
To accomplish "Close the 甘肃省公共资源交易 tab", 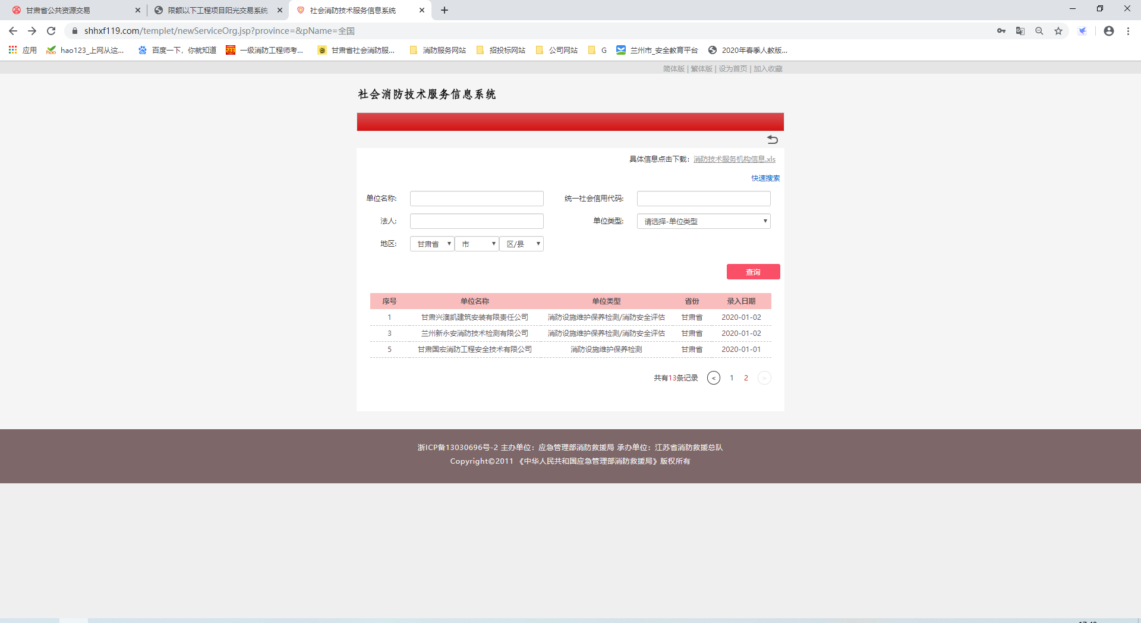I will [138, 10].
